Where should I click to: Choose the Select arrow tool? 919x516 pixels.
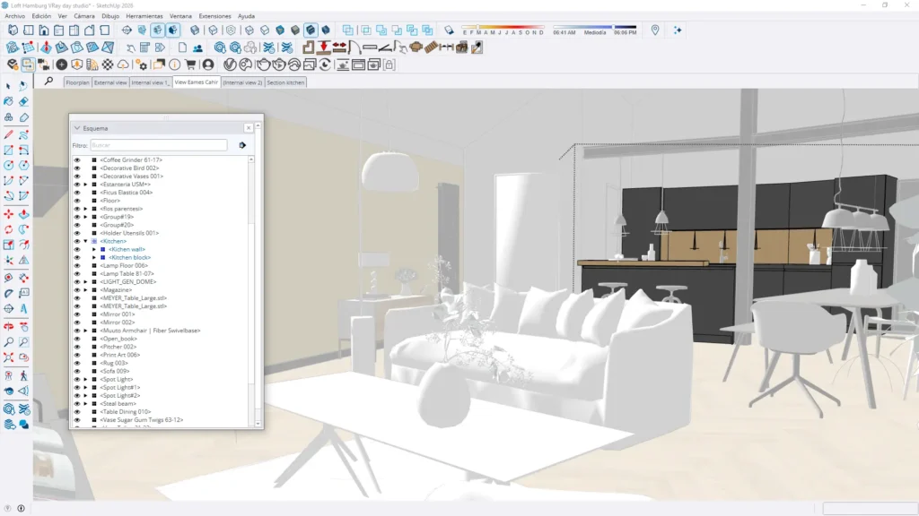[x=9, y=86]
